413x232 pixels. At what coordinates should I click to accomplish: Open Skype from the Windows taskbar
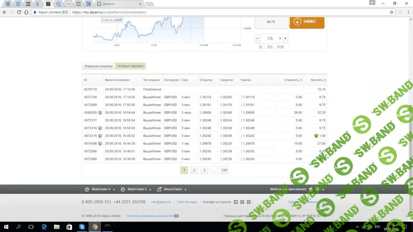tap(82, 226)
